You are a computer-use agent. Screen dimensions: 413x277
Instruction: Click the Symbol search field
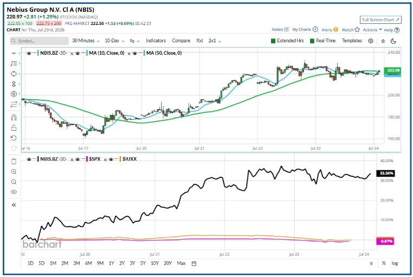coord(39,41)
